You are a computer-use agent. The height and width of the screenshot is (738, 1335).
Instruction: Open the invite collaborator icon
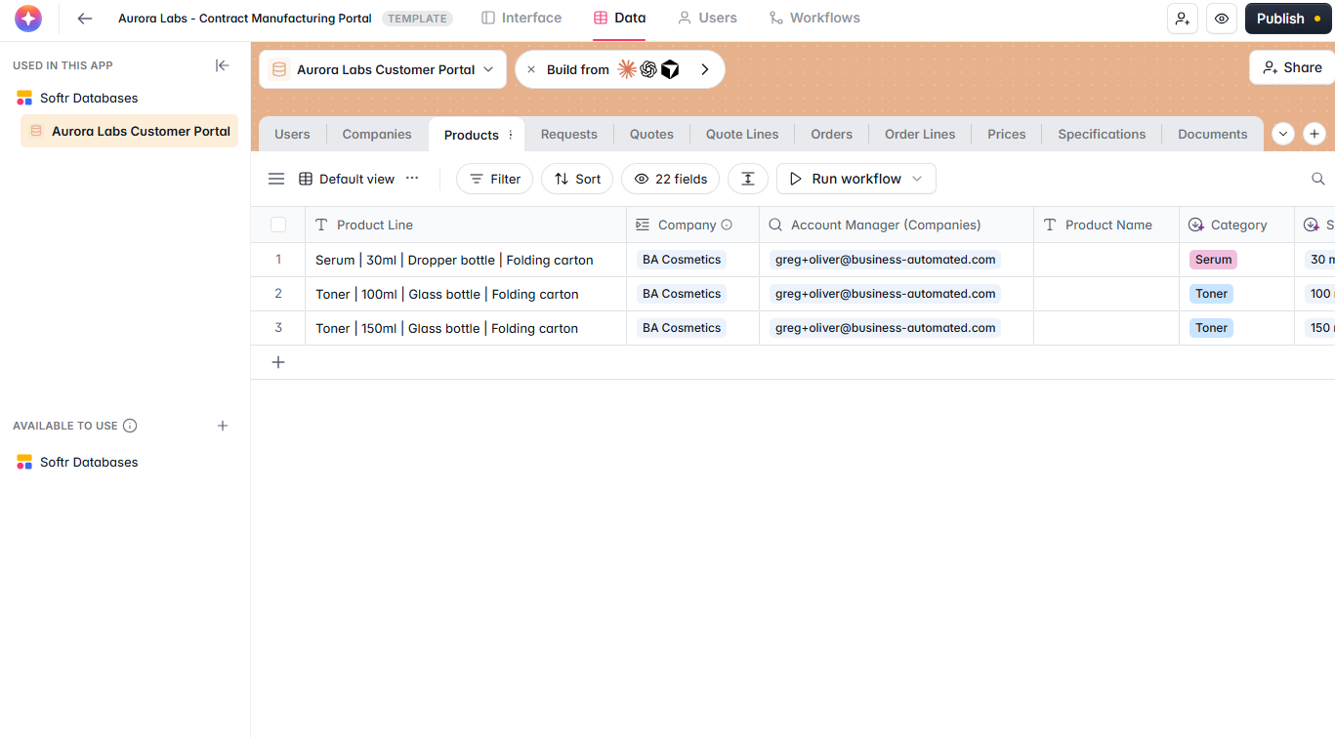point(1183,19)
